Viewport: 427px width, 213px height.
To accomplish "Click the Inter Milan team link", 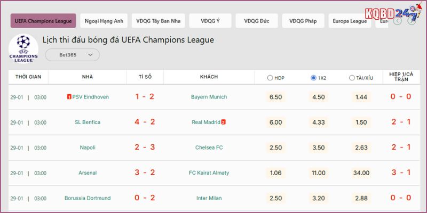I will point(209,198).
